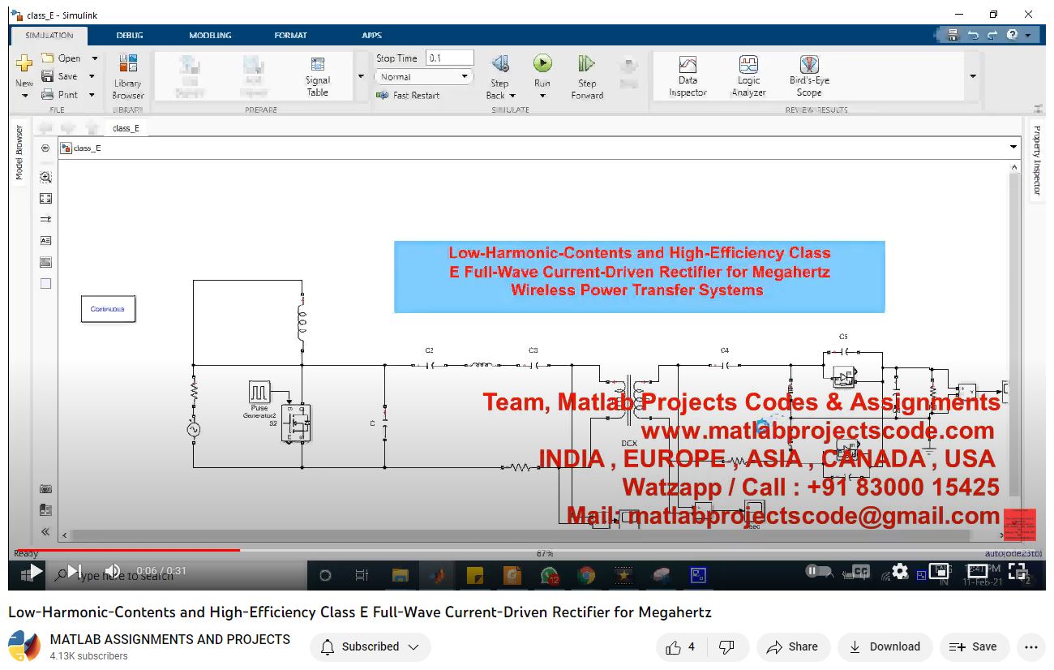Click the Stop Time input field
The width and height of the screenshot is (1054, 670).
[449, 58]
